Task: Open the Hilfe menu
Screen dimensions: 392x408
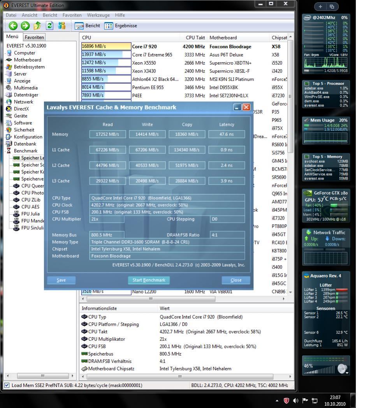Action: coord(120,15)
